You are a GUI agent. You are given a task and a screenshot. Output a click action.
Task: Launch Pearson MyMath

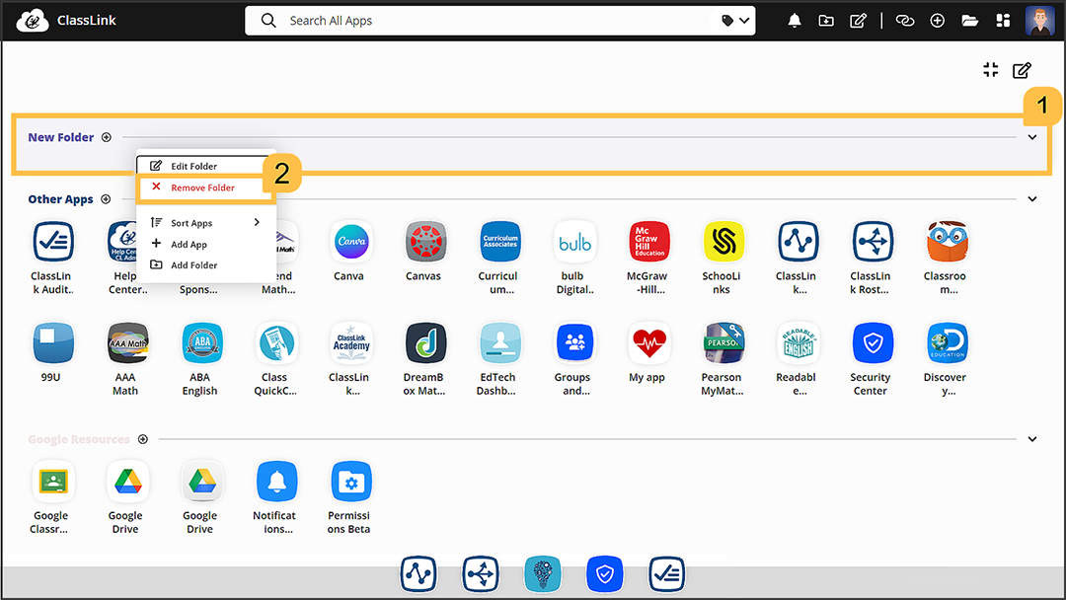(x=723, y=342)
